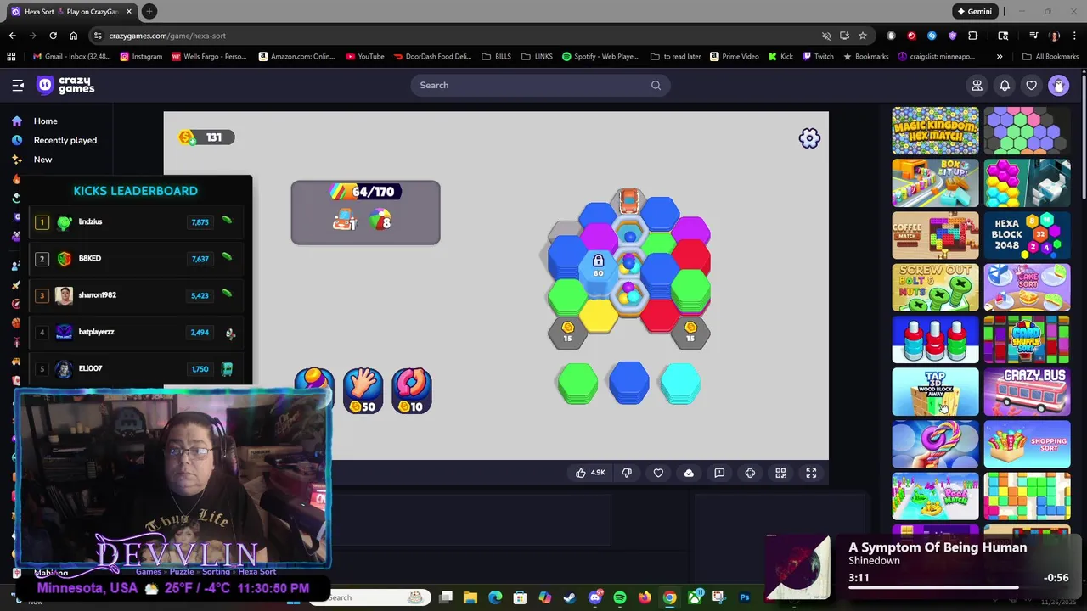This screenshot has width=1087, height=611.
Task: Open the gamepad controls icon
Action: coord(750,473)
